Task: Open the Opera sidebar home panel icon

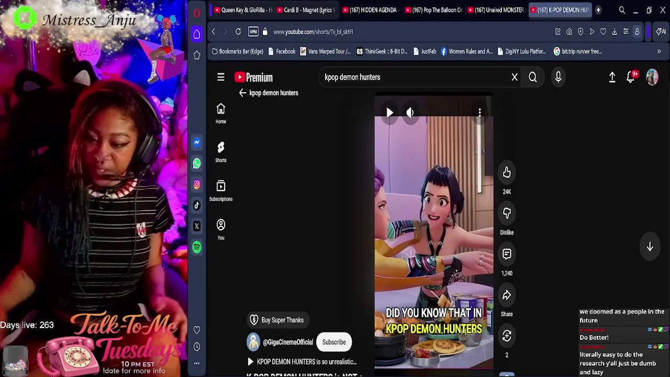Action: click(197, 34)
